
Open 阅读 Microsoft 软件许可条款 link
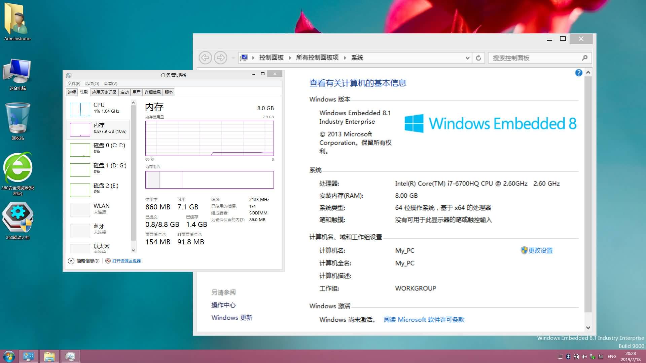pyautogui.click(x=424, y=320)
